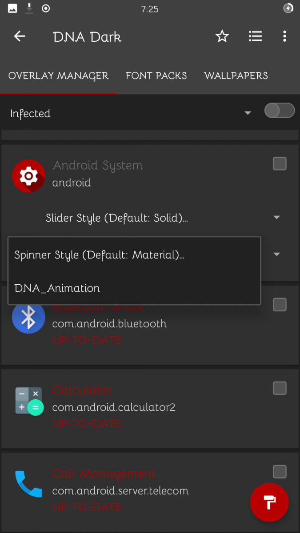Screen dimensions: 300x533
Task: Click the Call Management phone icon
Action: [28, 484]
